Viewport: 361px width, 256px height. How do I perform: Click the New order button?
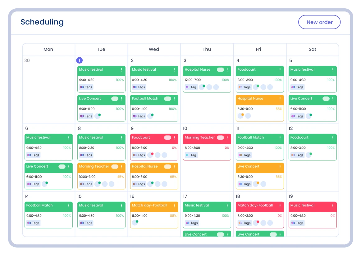pyautogui.click(x=319, y=22)
